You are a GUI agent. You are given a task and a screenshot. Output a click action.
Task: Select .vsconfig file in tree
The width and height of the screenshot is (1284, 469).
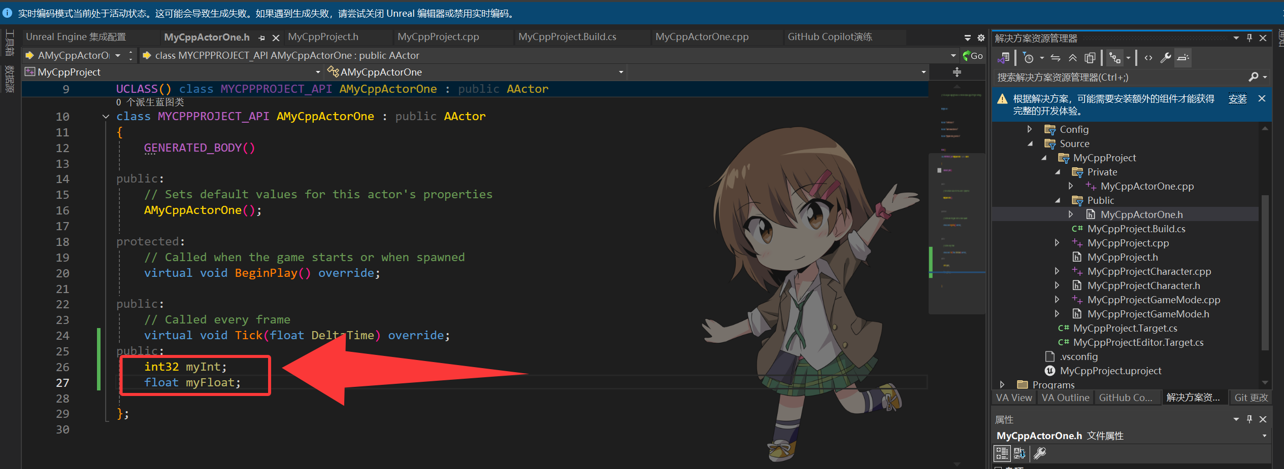click(x=1078, y=356)
